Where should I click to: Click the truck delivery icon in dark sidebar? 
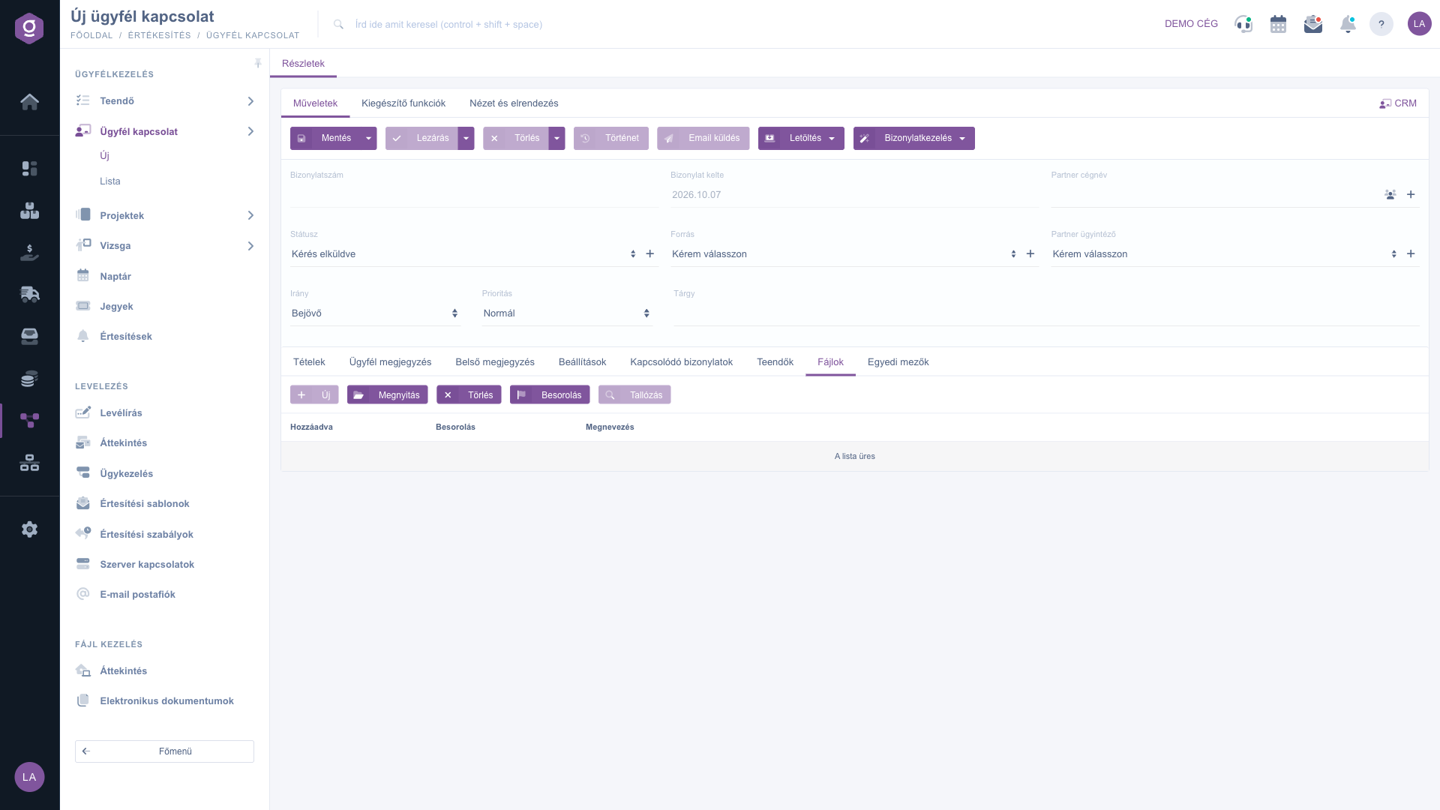29,294
